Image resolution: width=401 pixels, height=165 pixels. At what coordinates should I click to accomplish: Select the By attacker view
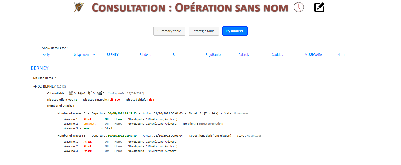coord(235,31)
